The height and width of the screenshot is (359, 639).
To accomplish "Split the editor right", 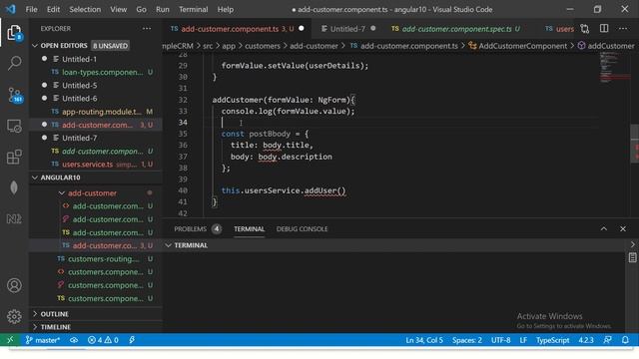I will (x=604, y=29).
